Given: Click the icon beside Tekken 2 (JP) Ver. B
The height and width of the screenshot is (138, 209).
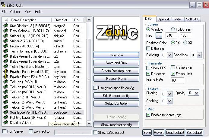Looking at the screenshot, I should pos(6,97).
